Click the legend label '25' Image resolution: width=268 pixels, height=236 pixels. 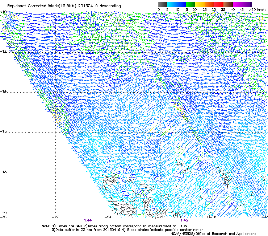click(204, 10)
